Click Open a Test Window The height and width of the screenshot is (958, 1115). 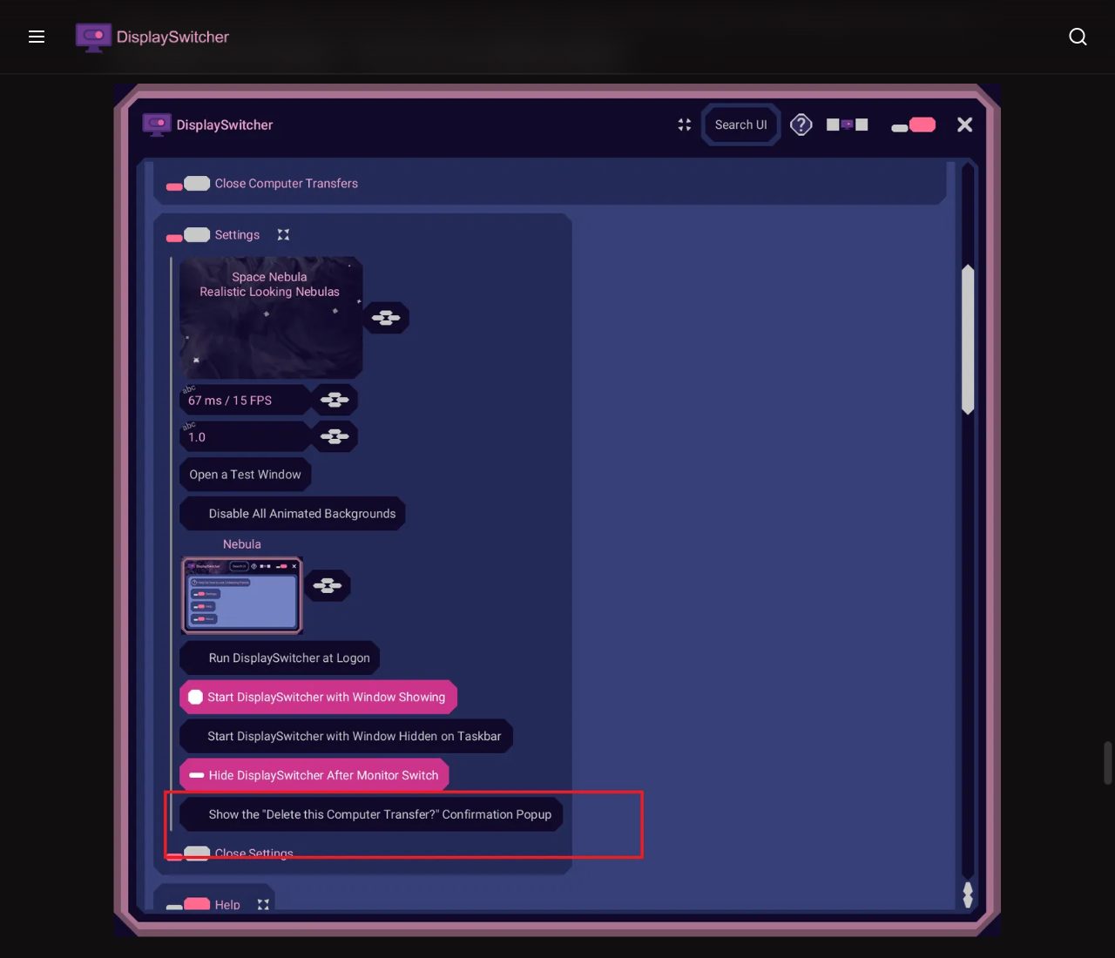click(245, 475)
